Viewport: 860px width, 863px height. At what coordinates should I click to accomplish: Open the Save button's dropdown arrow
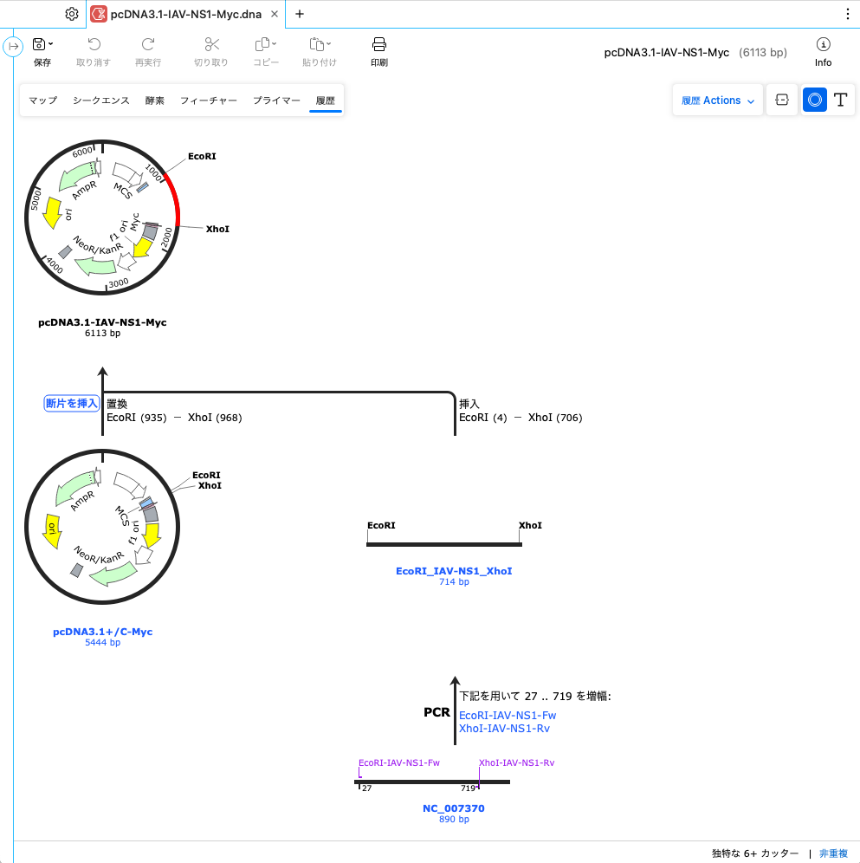[51, 43]
